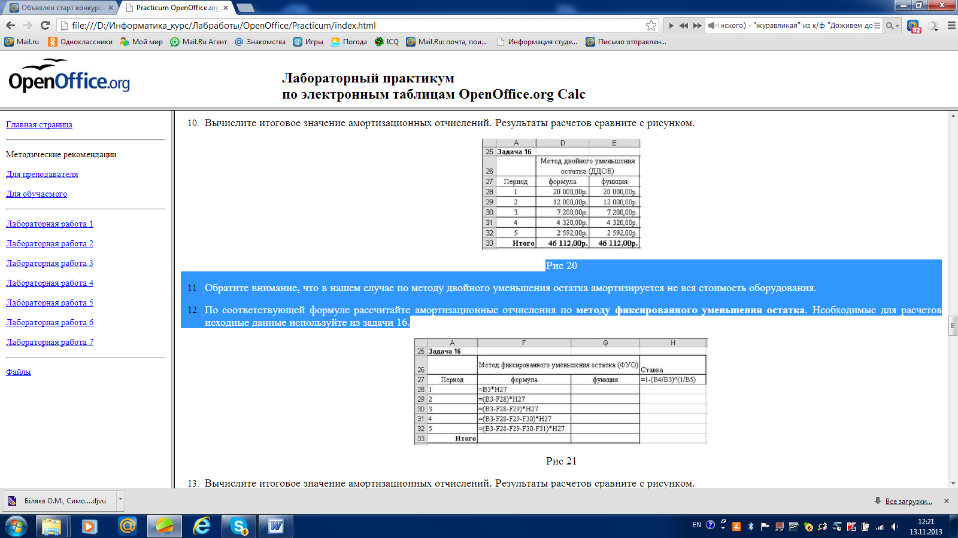Open Лабораторная работа 4
The height and width of the screenshot is (538, 958).
click(x=50, y=283)
